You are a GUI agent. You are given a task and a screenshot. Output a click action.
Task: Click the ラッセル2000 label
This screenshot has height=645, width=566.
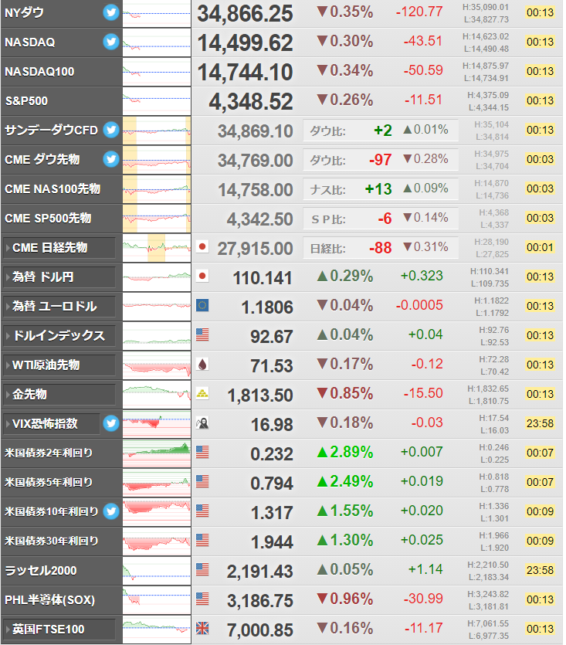click(41, 571)
